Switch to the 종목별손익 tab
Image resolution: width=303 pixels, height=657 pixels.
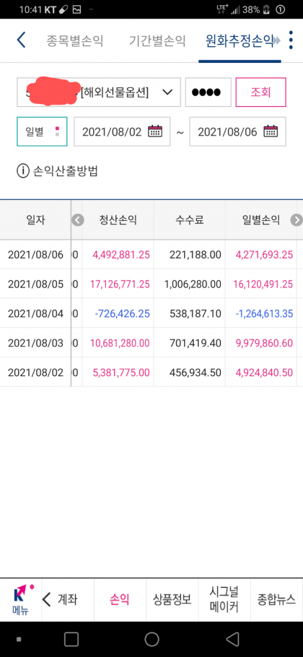pyautogui.click(x=74, y=40)
